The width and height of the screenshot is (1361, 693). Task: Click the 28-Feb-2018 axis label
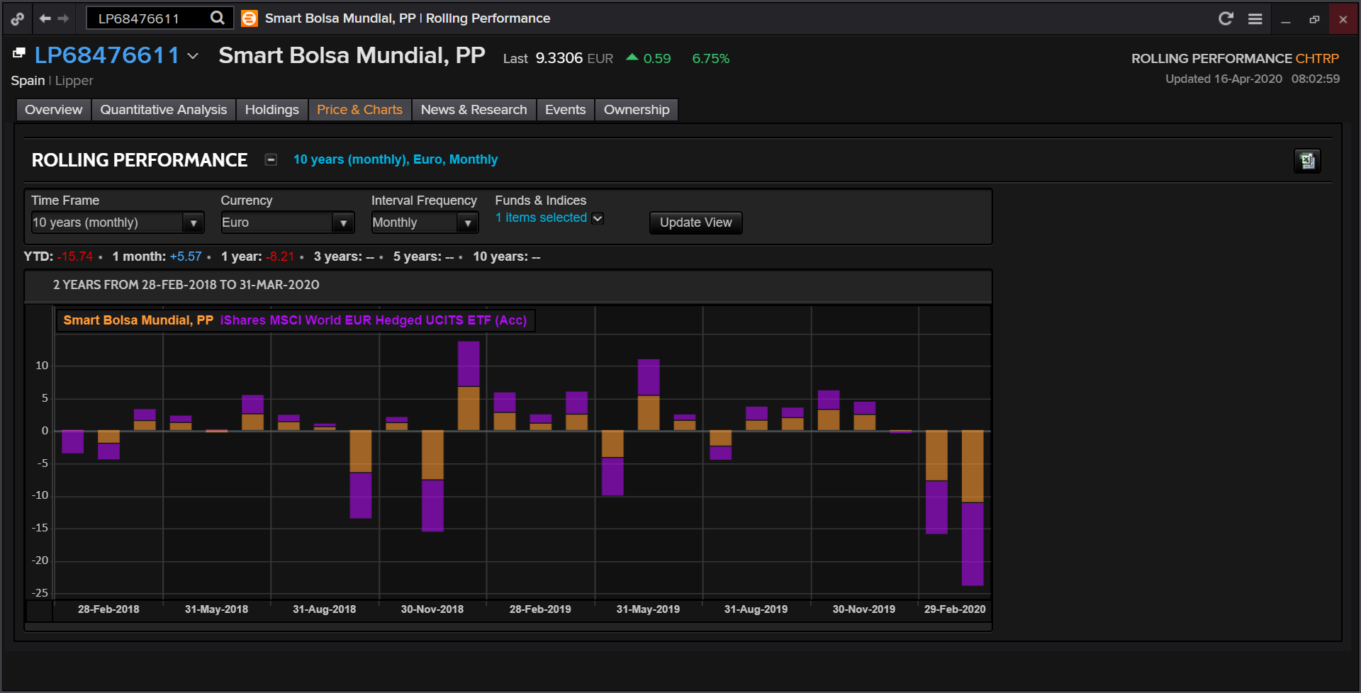click(108, 609)
